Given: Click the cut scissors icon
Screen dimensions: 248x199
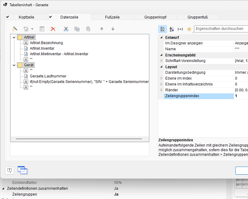Looking at the screenshot, I should click(66, 29).
